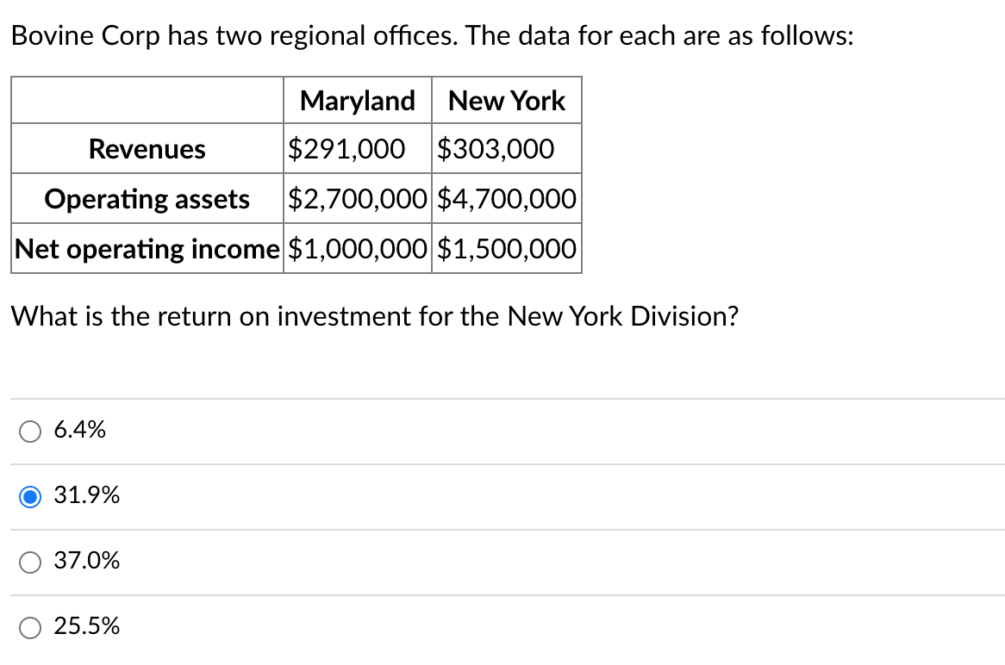
Task: Click the 31.9% option label text
Action: pos(86,496)
